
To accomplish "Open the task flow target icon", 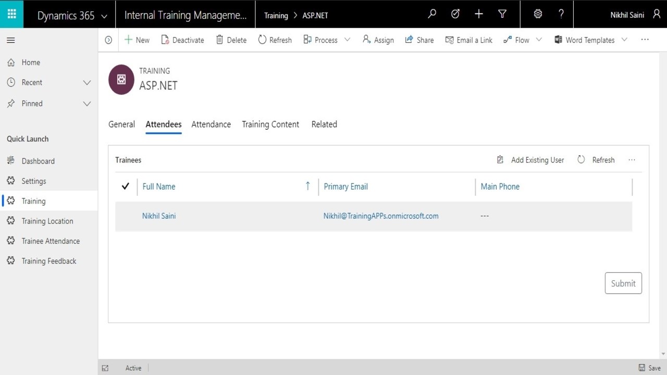I will coord(455,14).
